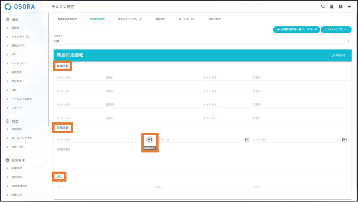Click 保存する to save line details

pos(338,55)
